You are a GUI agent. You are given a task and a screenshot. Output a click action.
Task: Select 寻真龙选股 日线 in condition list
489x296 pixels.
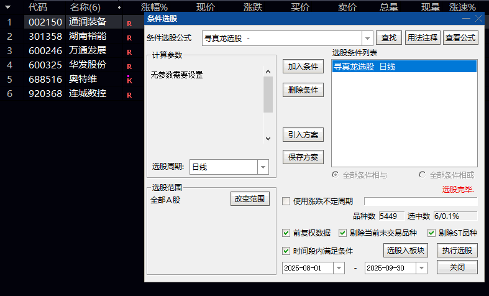[x=404, y=67]
